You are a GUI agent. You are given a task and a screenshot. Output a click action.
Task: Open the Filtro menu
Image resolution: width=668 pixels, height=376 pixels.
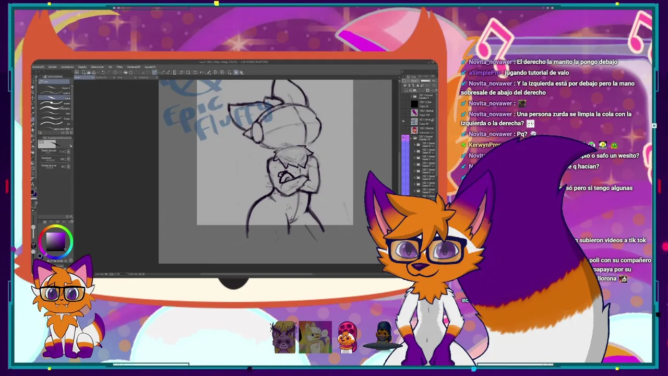(x=120, y=67)
